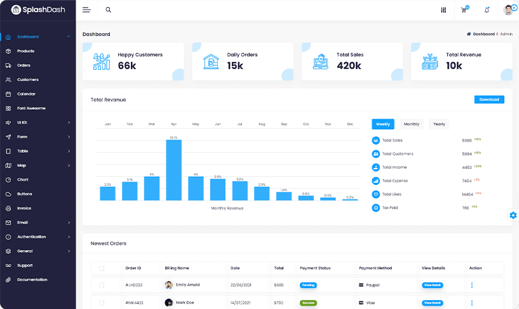
Task: Expand the UI Kit sidebar menu
Action: click(x=37, y=122)
